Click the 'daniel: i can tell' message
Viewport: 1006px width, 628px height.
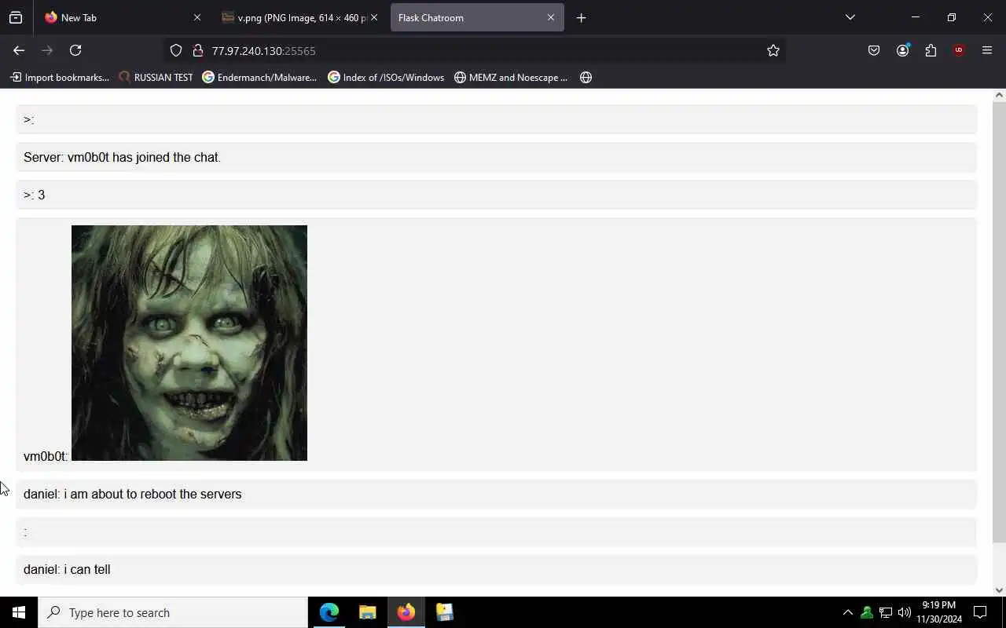coord(496,569)
